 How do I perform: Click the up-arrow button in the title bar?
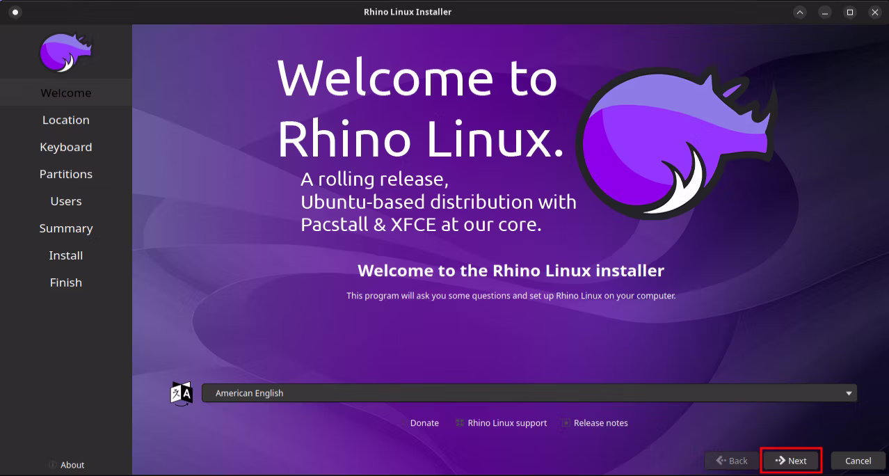tap(800, 12)
